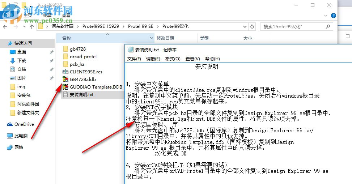Switch to the 共享 ribbon tab

click(x=47, y=16)
